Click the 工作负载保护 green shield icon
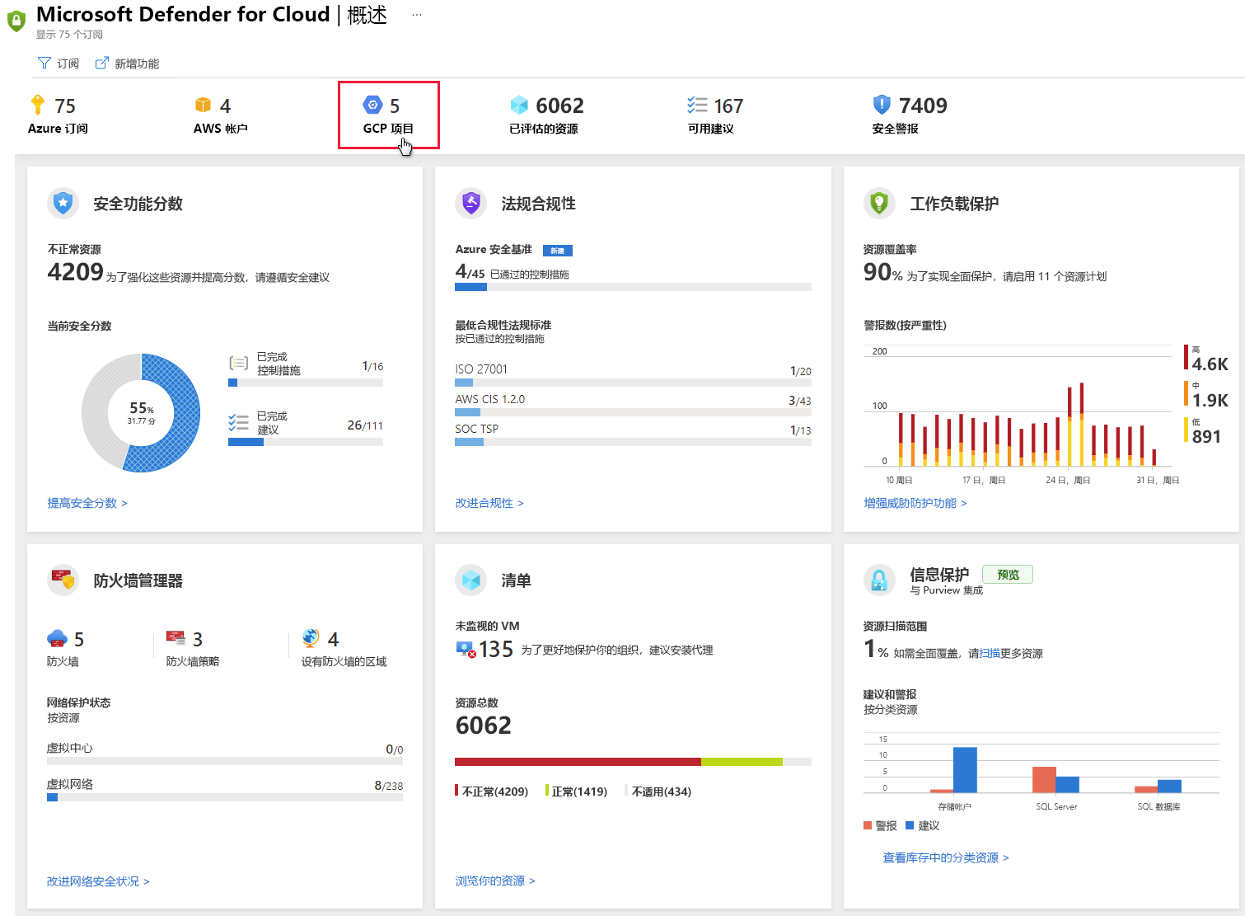The width and height of the screenshot is (1245, 916). coord(879,203)
